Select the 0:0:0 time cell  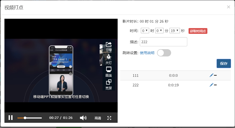click(x=173, y=75)
